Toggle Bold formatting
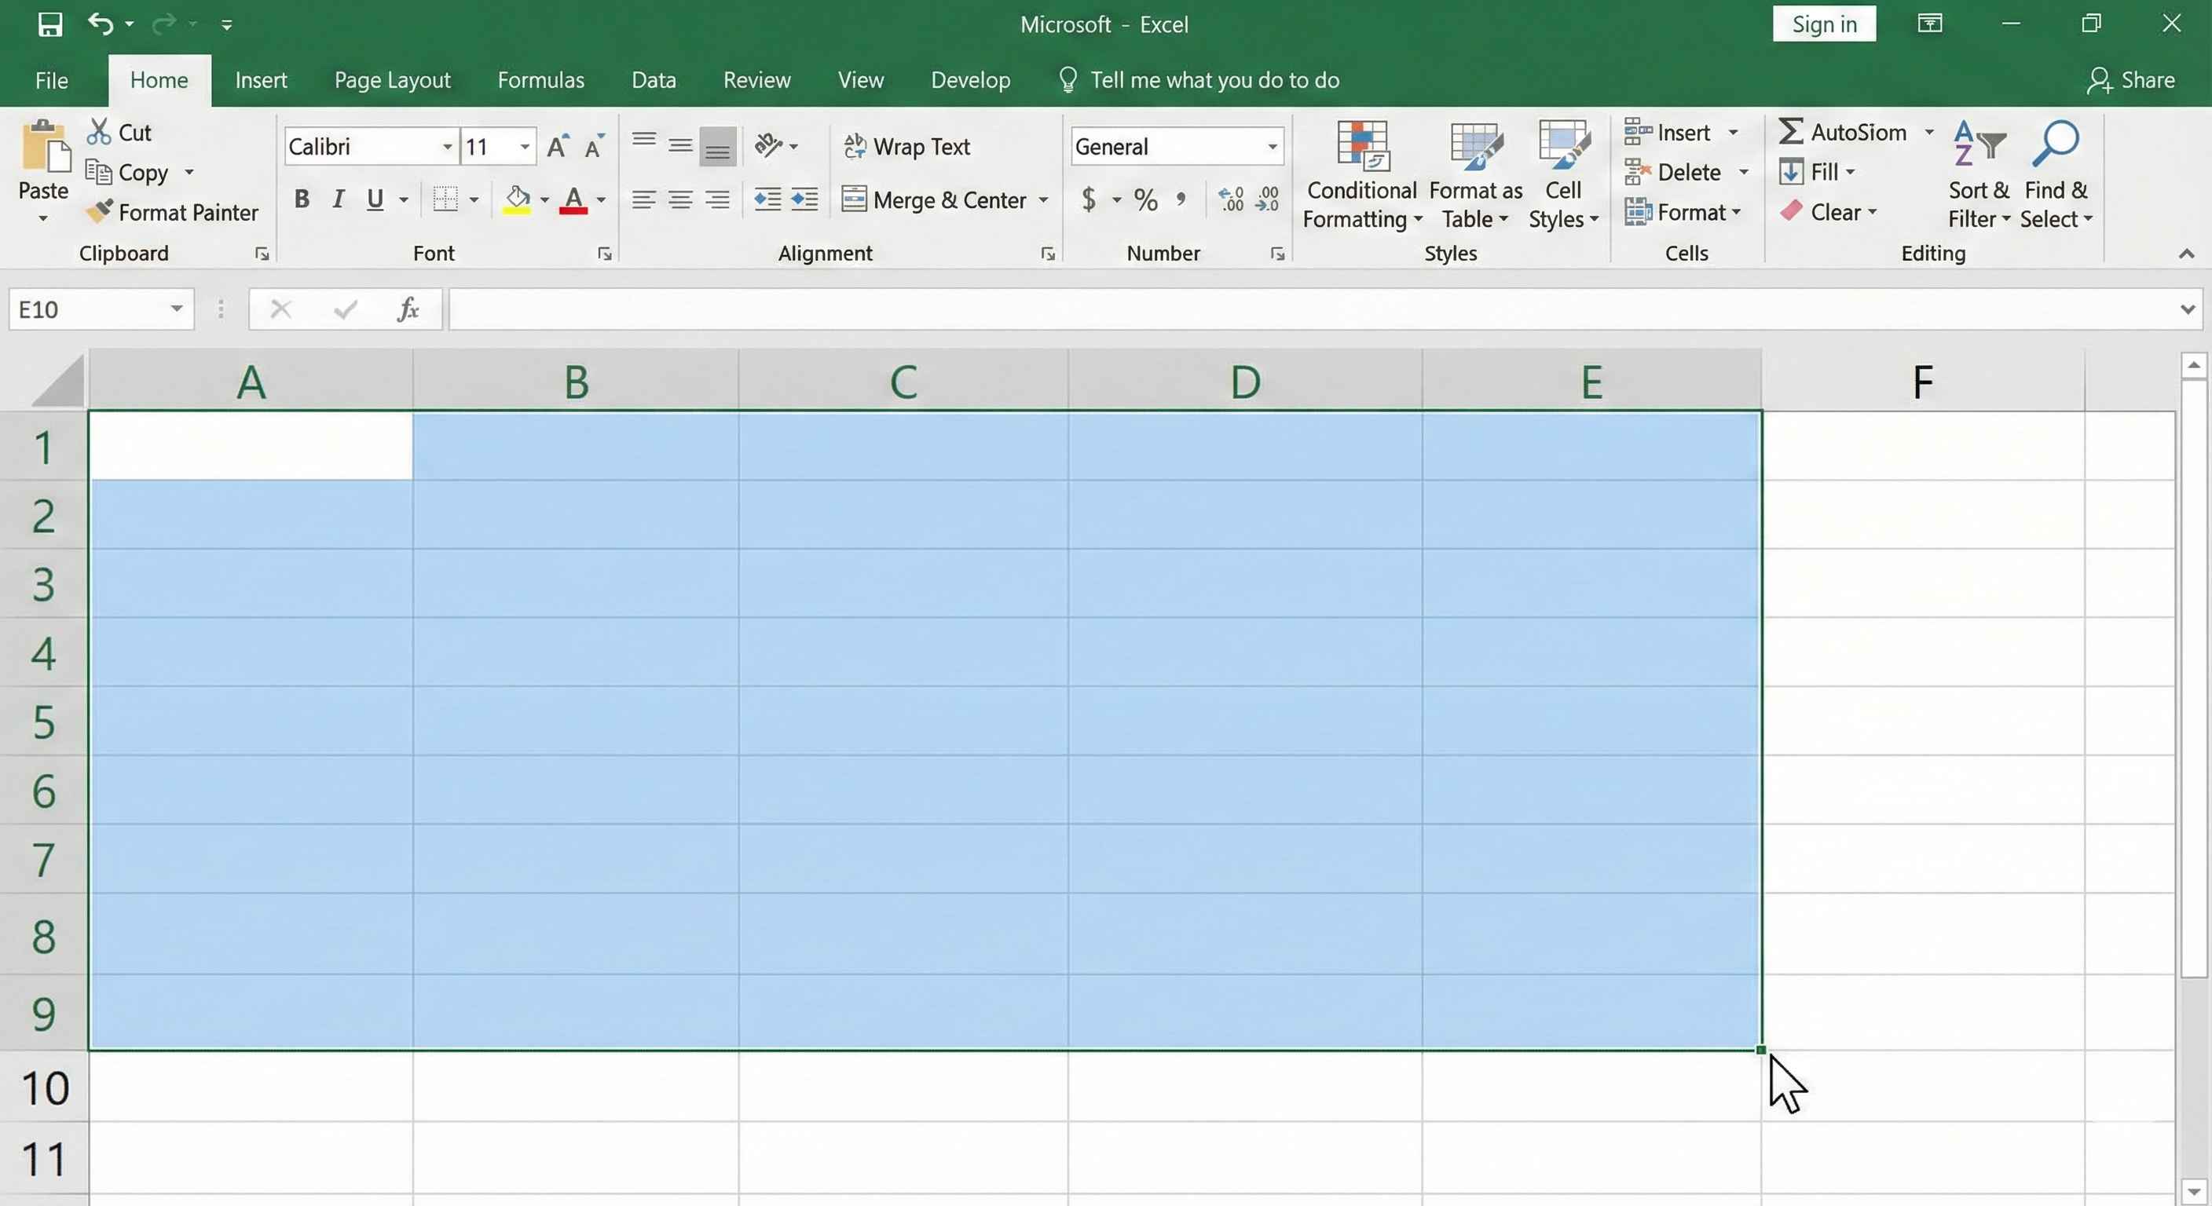 click(x=302, y=200)
